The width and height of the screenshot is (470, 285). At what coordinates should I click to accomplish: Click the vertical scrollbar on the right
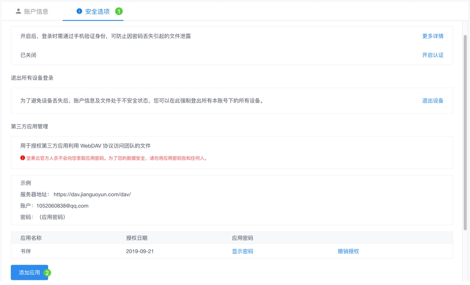[465, 130]
